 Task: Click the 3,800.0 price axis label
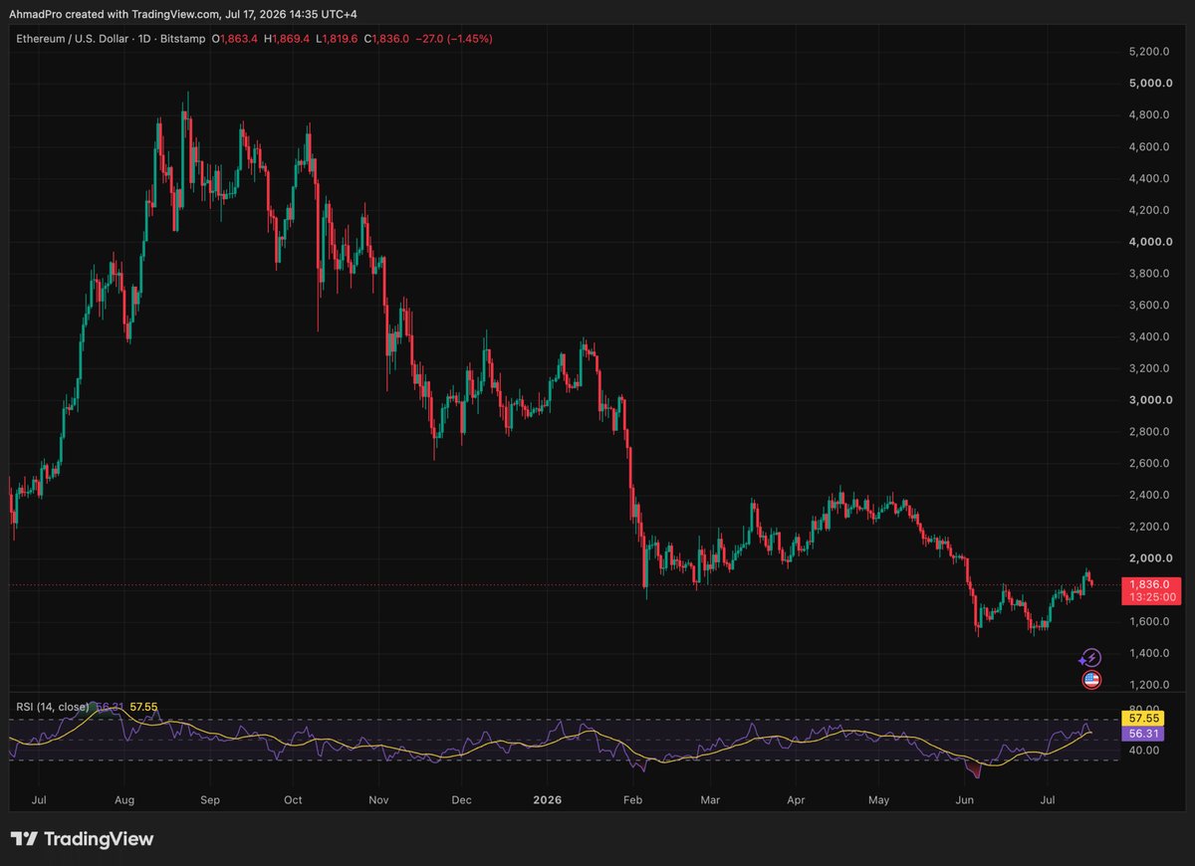[x=1147, y=274]
